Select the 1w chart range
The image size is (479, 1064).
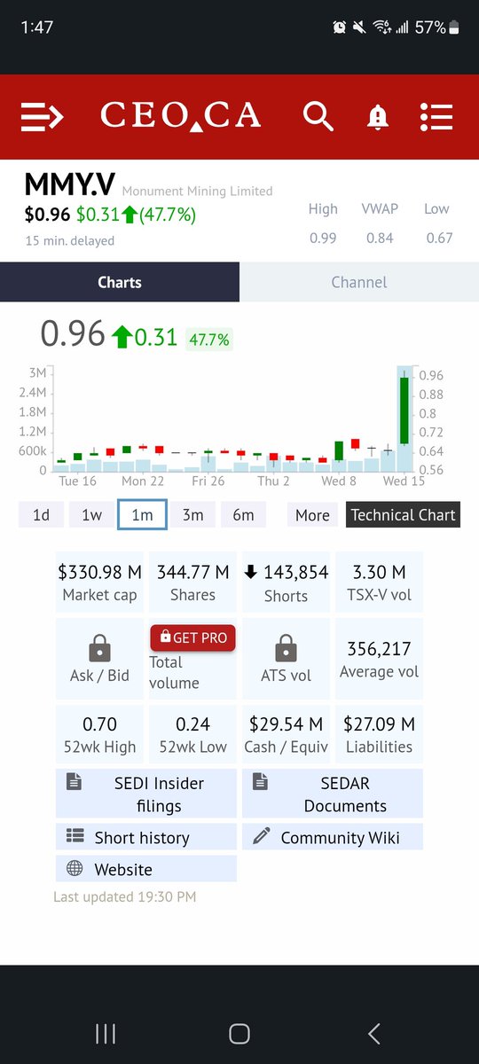coord(91,515)
